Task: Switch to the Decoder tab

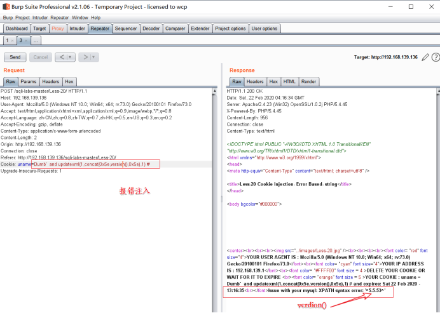Action: click(x=151, y=29)
